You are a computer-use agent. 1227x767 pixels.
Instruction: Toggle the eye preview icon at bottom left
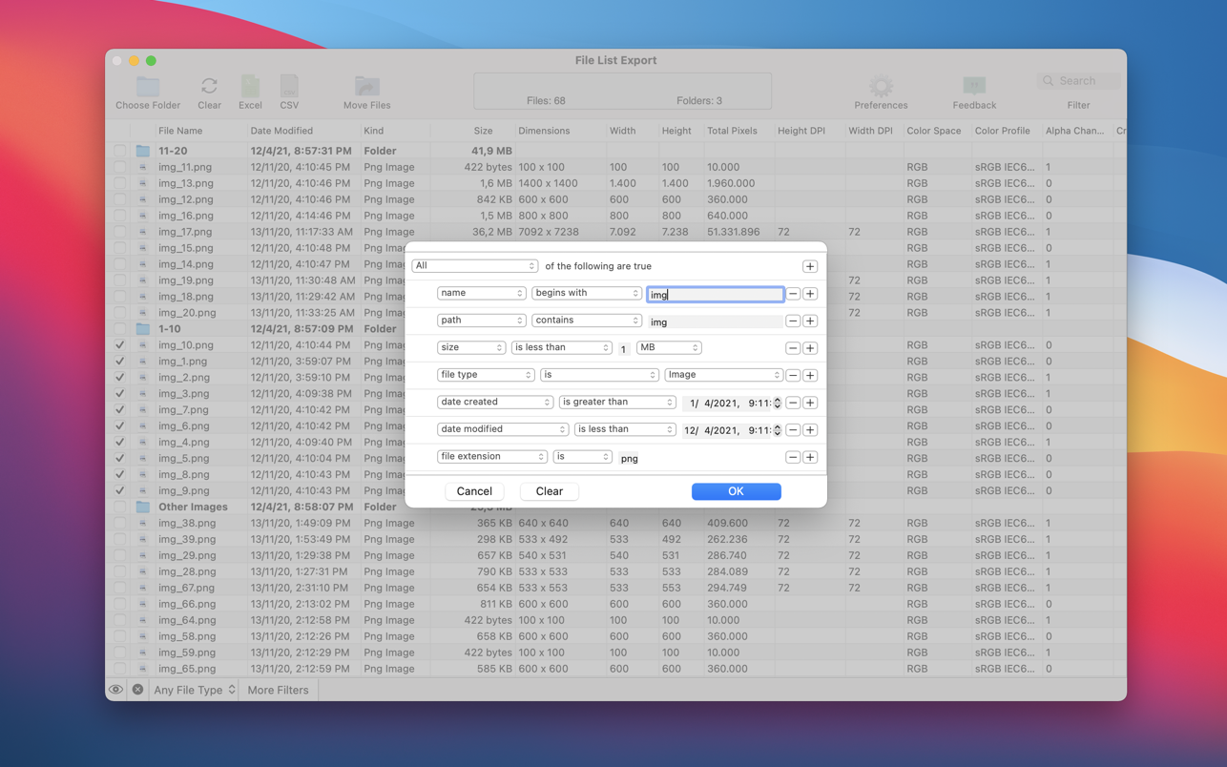pyautogui.click(x=116, y=689)
